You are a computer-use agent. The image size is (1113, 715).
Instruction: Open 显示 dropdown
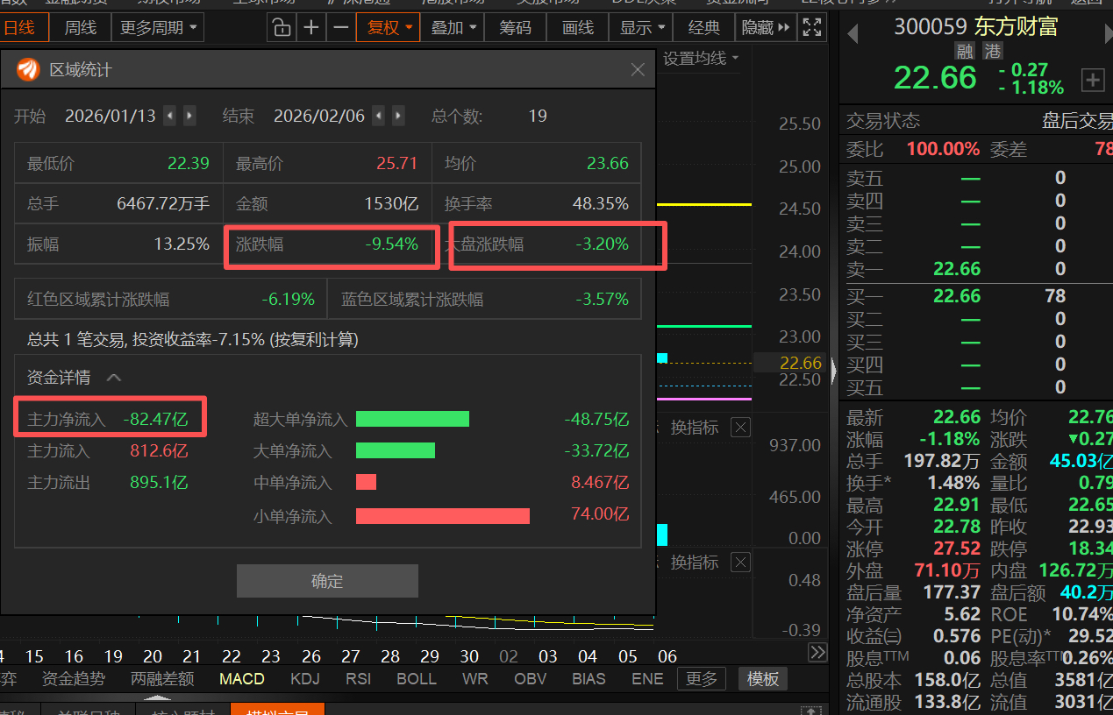(x=642, y=27)
